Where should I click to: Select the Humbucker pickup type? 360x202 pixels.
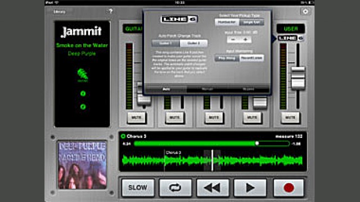227,22
